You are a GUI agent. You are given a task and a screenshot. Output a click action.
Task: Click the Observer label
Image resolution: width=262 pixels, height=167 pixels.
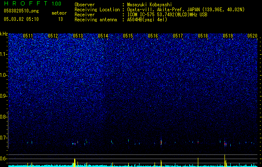[x=85, y=5]
